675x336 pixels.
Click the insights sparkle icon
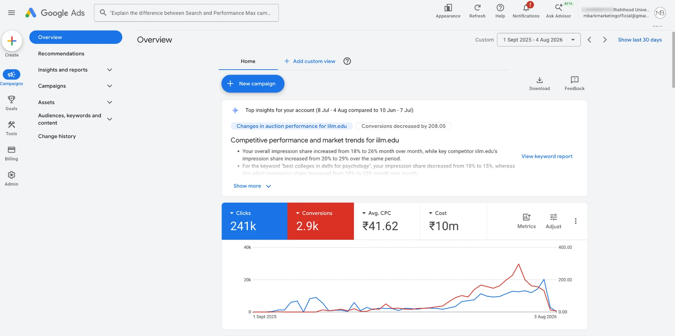(235, 110)
